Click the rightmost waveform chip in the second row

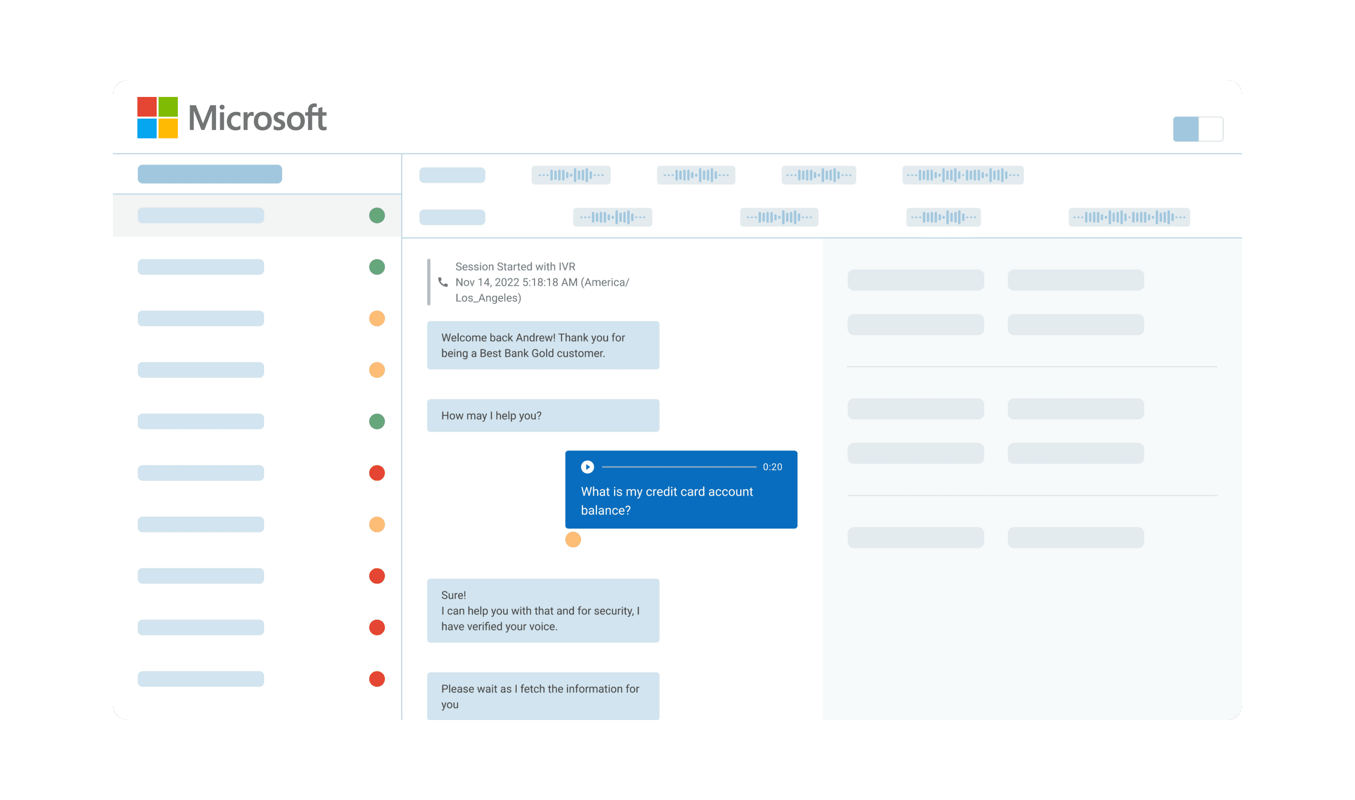click(x=1129, y=217)
